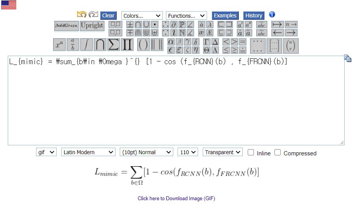Insert Greek letter delta
The height and width of the screenshot is (206, 352).
195,42
